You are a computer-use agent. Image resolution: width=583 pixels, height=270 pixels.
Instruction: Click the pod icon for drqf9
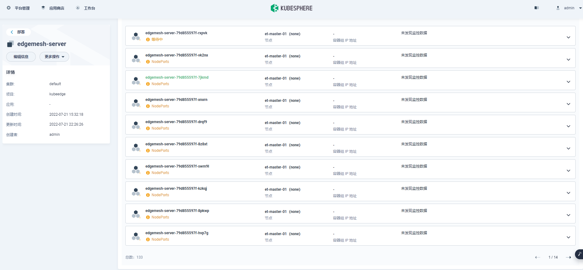(x=136, y=125)
